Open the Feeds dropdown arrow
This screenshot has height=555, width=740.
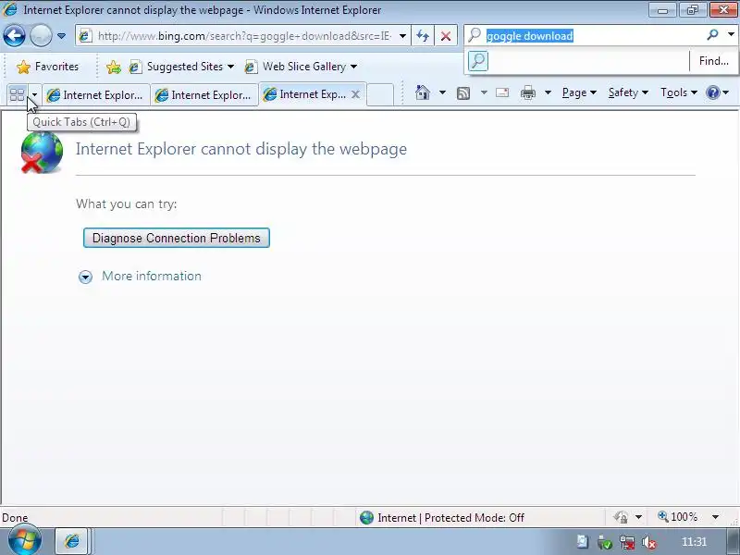pyautogui.click(x=484, y=92)
